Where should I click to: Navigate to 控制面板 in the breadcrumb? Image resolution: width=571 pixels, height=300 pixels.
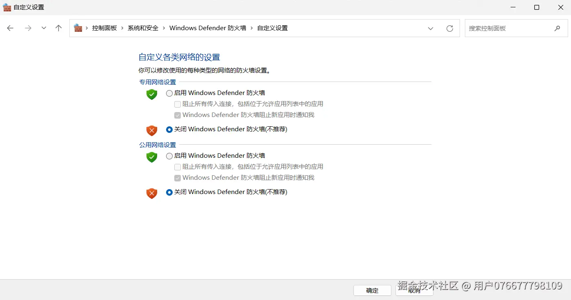104,28
